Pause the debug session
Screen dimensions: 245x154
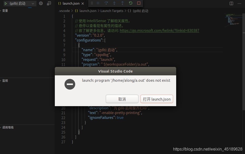click(98, 3)
